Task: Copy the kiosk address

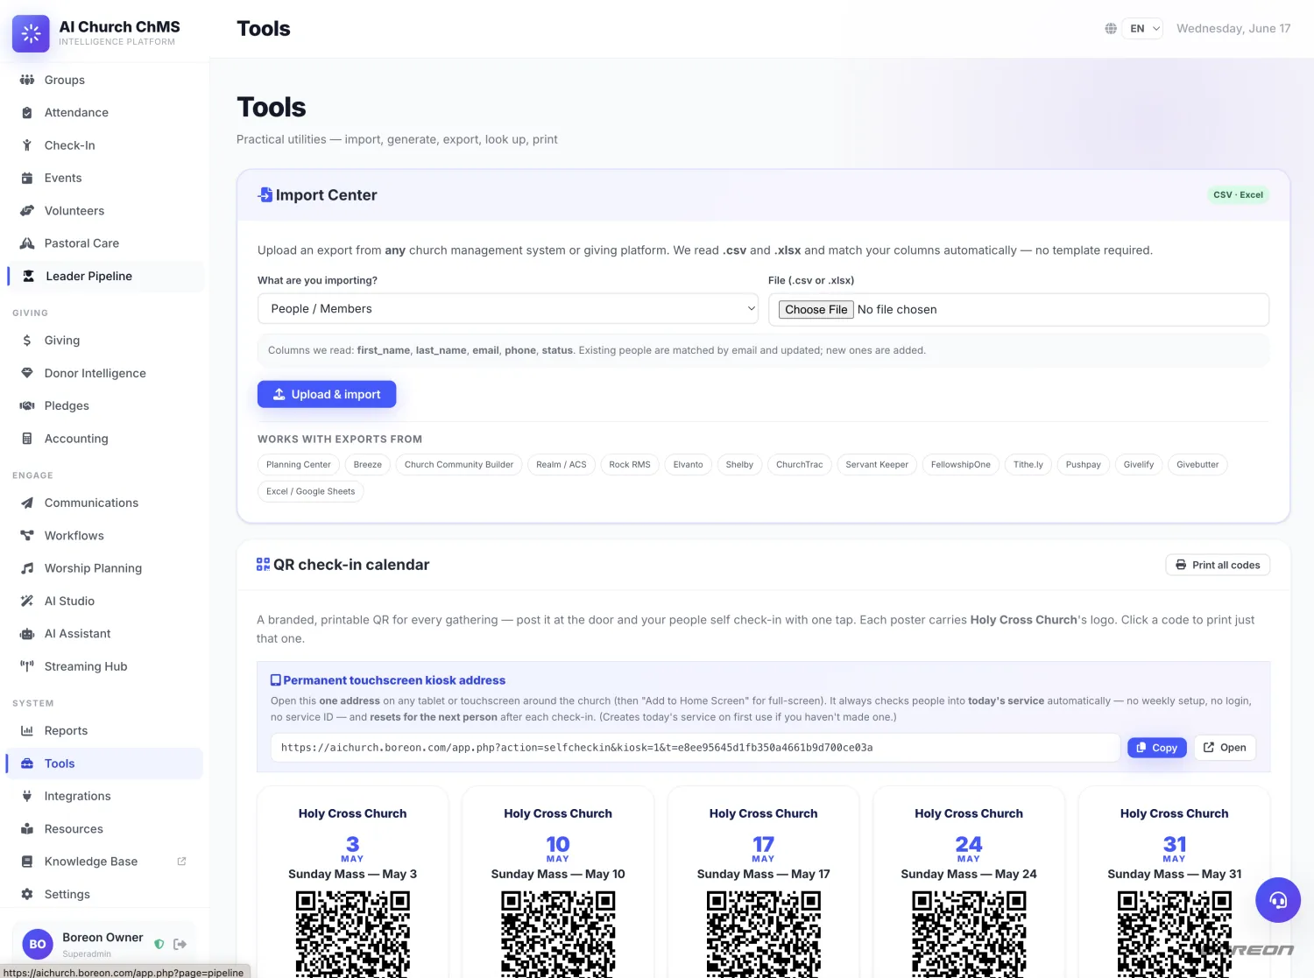Action: [1157, 748]
